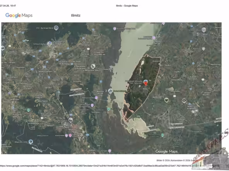The width and height of the screenshot is (229, 171).
Task: Open the Buchkogel Warte photo marker
Action: (x=56, y=28)
